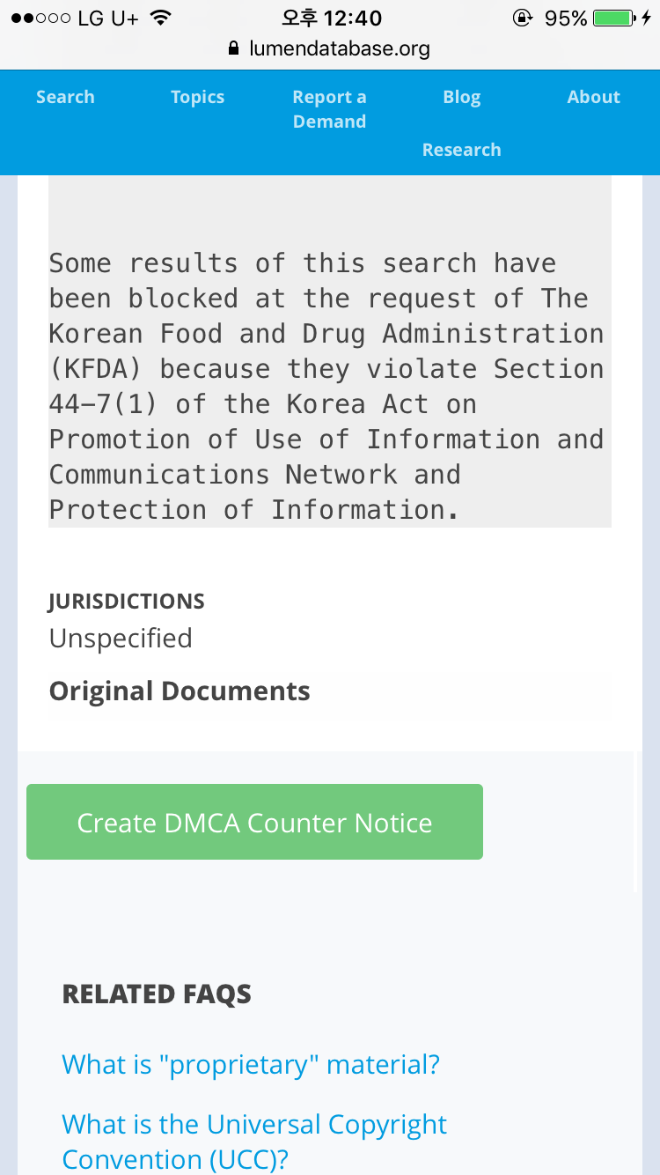The height and width of the screenshot is (1175, 660).
Task: Open the 'What is proprietary material?' FAQ
Action: 251,1065
